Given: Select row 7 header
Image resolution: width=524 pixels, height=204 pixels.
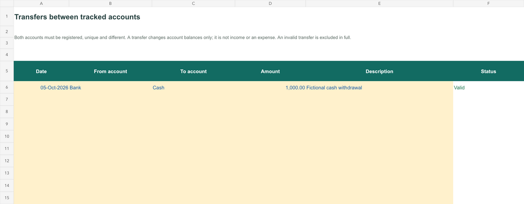Looking at the screenshot, I should click(7, 100).
